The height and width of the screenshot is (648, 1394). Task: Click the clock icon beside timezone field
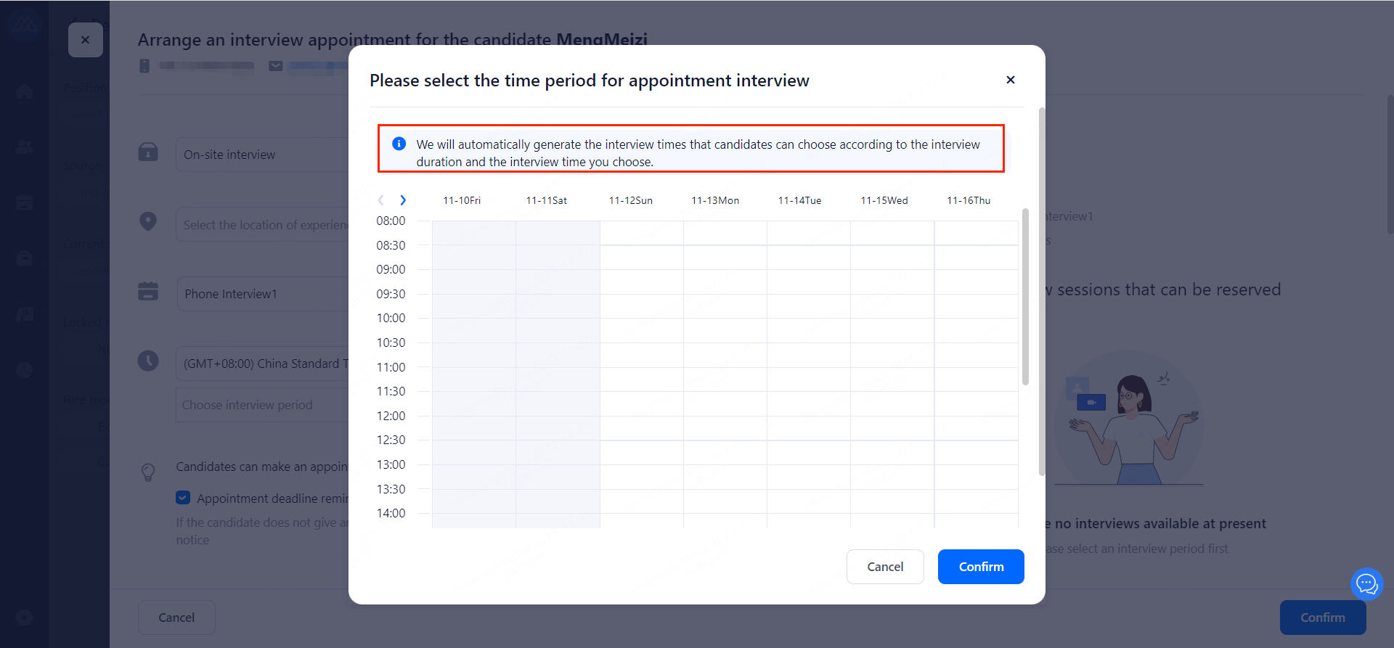point(148,361)
